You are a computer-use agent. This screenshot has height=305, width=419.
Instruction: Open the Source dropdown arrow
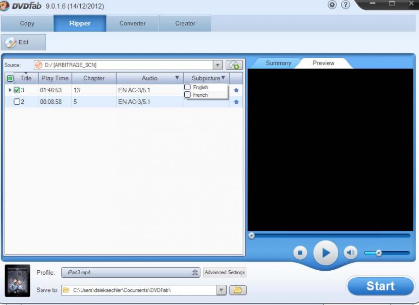(218, 65)
